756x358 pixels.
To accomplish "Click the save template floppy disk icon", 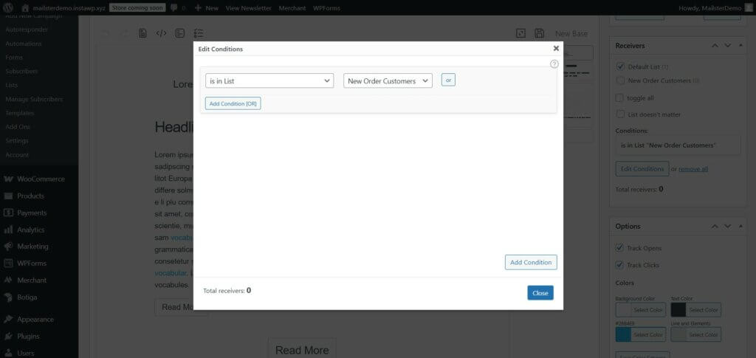I will [x=540, y=33].
